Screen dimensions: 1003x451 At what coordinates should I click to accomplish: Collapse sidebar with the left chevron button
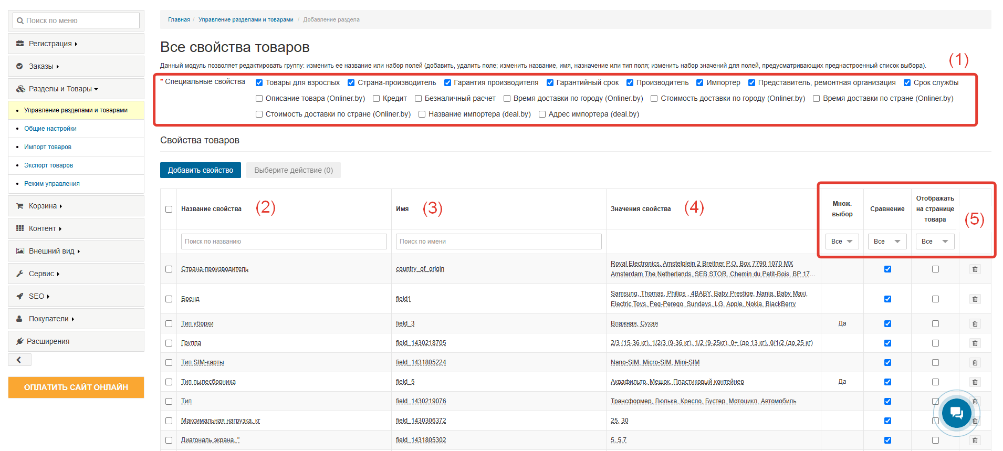[x=19, y=360]
